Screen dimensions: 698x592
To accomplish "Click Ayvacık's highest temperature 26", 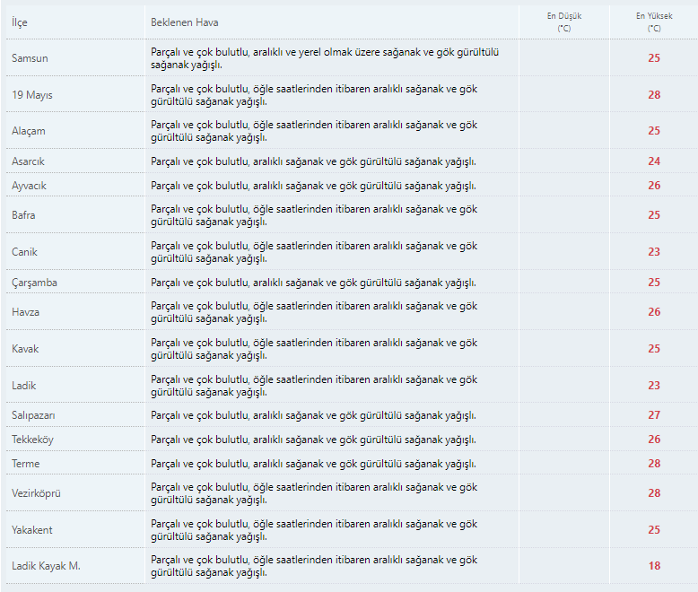I will click(654, 186).
